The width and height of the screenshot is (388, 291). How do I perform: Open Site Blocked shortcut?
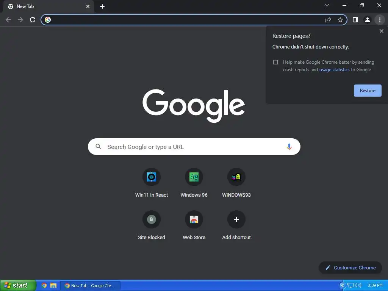[x=152, y=225]
